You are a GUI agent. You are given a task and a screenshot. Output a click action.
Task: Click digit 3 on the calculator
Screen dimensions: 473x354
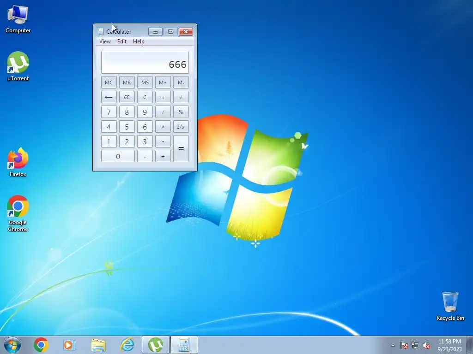[x=145, y=142]
